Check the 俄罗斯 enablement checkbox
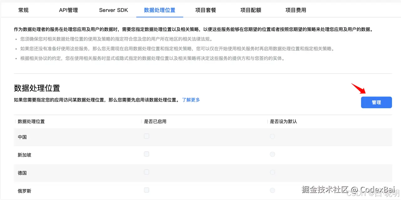 pos(146,190)
